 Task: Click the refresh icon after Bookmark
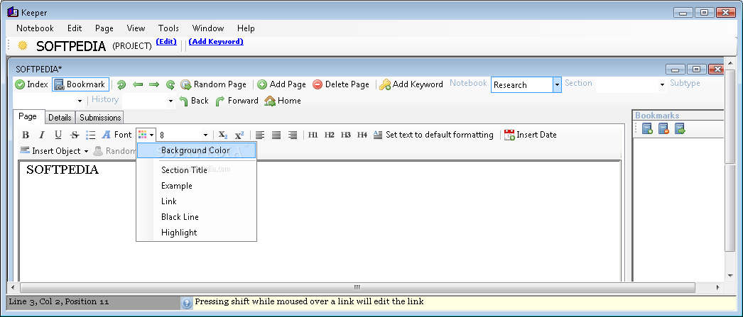coord(121,84)
